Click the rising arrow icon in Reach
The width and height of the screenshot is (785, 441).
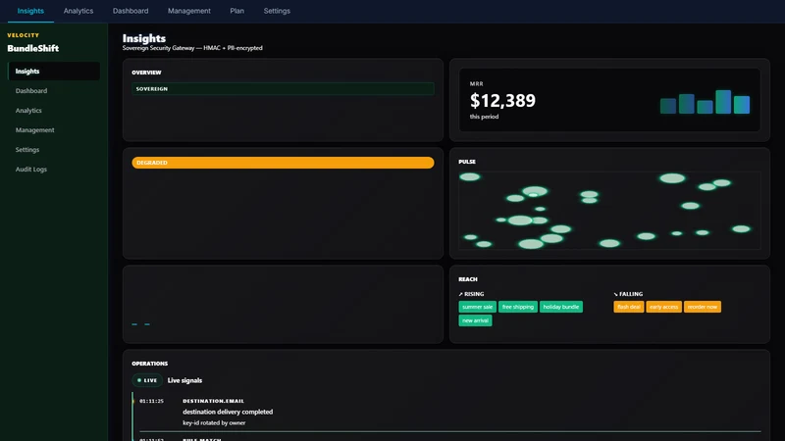[460, 294]
